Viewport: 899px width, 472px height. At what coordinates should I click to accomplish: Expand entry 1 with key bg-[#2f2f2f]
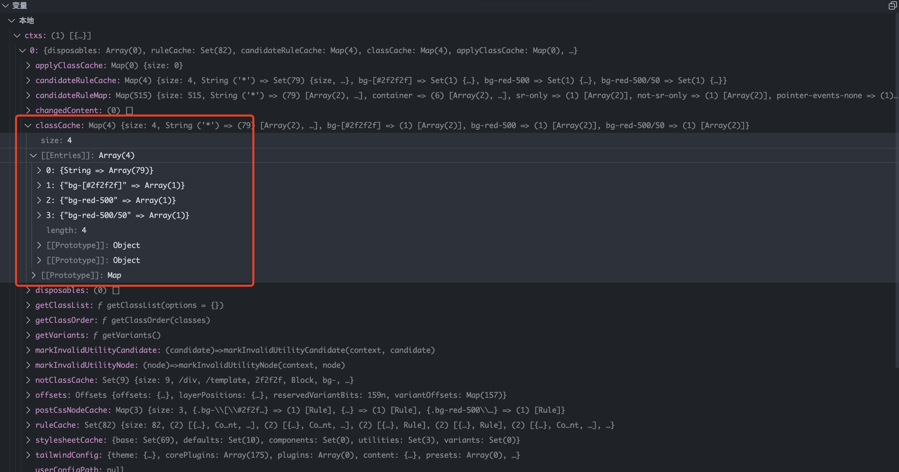(39, 185)
